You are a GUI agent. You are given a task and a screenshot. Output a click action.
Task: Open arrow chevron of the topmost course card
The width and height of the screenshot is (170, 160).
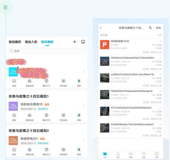coord(83,72)
